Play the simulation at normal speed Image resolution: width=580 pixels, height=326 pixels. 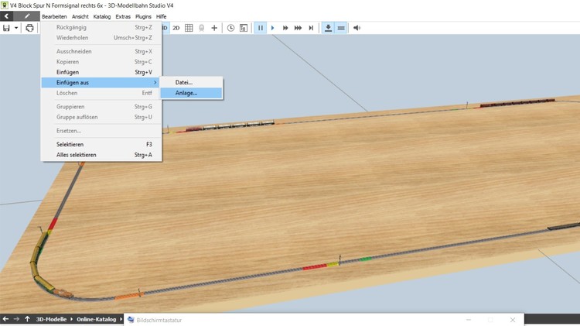(273, 28)
